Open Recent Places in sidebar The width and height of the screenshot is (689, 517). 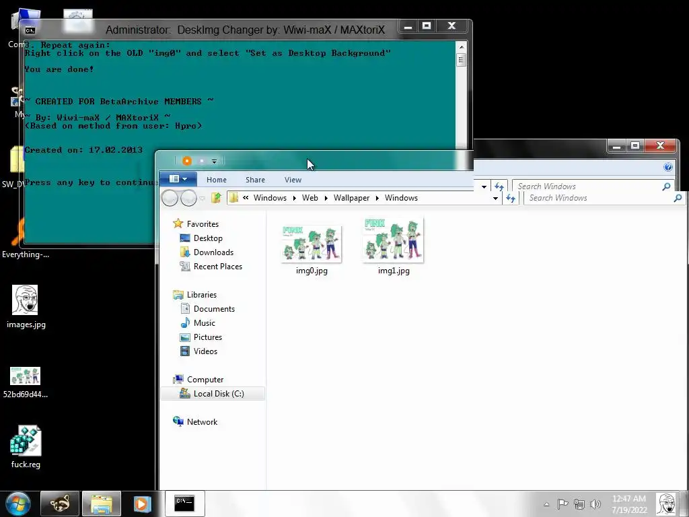click(x=211, y=266)
